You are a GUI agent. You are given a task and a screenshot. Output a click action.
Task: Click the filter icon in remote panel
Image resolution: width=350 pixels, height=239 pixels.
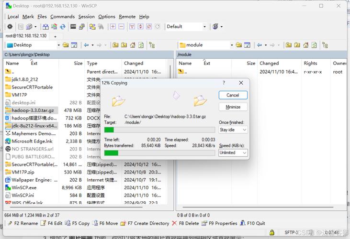pos(247,45)
